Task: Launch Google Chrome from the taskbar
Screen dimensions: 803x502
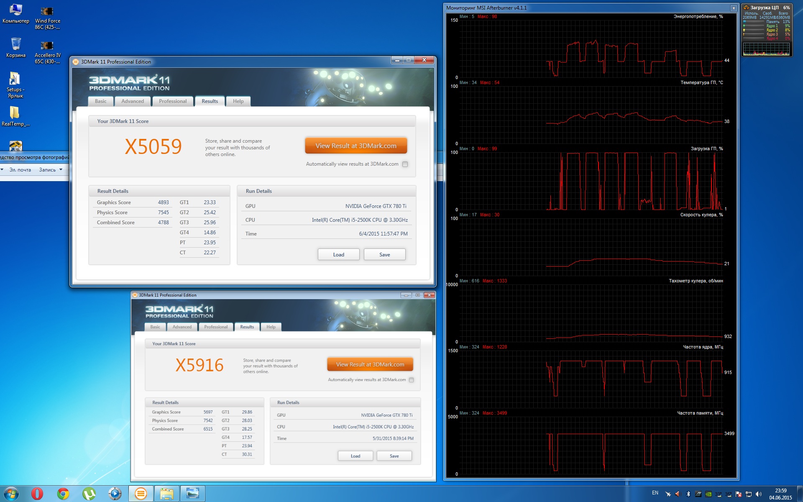Action: (x=63, y=494)
